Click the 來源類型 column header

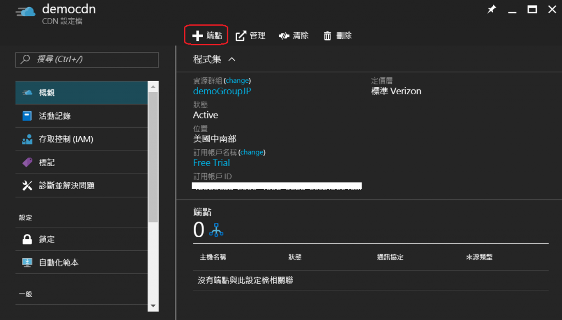479,257
